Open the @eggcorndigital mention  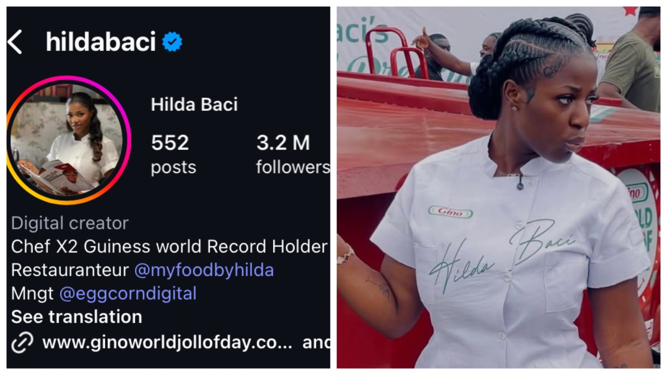click(x=128, y=293)
